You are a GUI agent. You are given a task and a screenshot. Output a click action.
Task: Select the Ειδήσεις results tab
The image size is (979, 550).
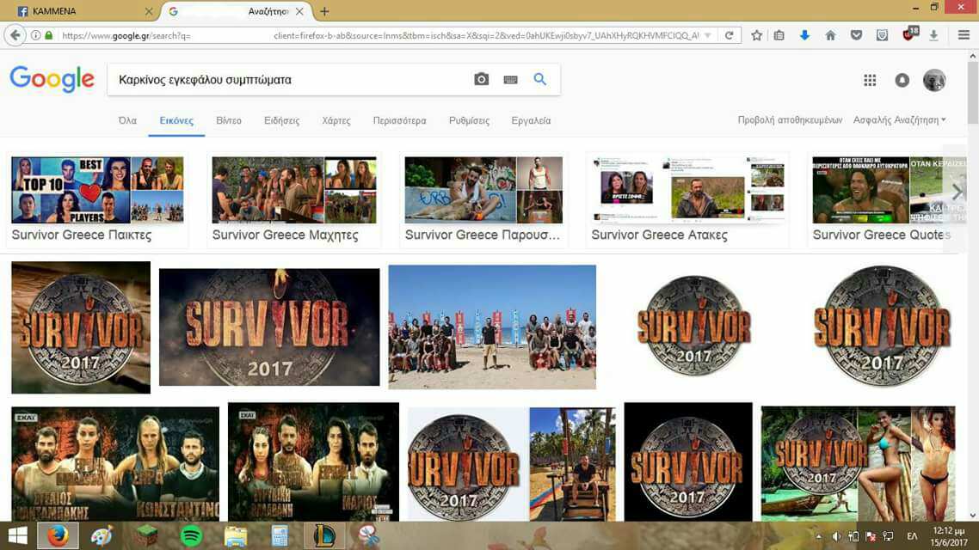281,120
